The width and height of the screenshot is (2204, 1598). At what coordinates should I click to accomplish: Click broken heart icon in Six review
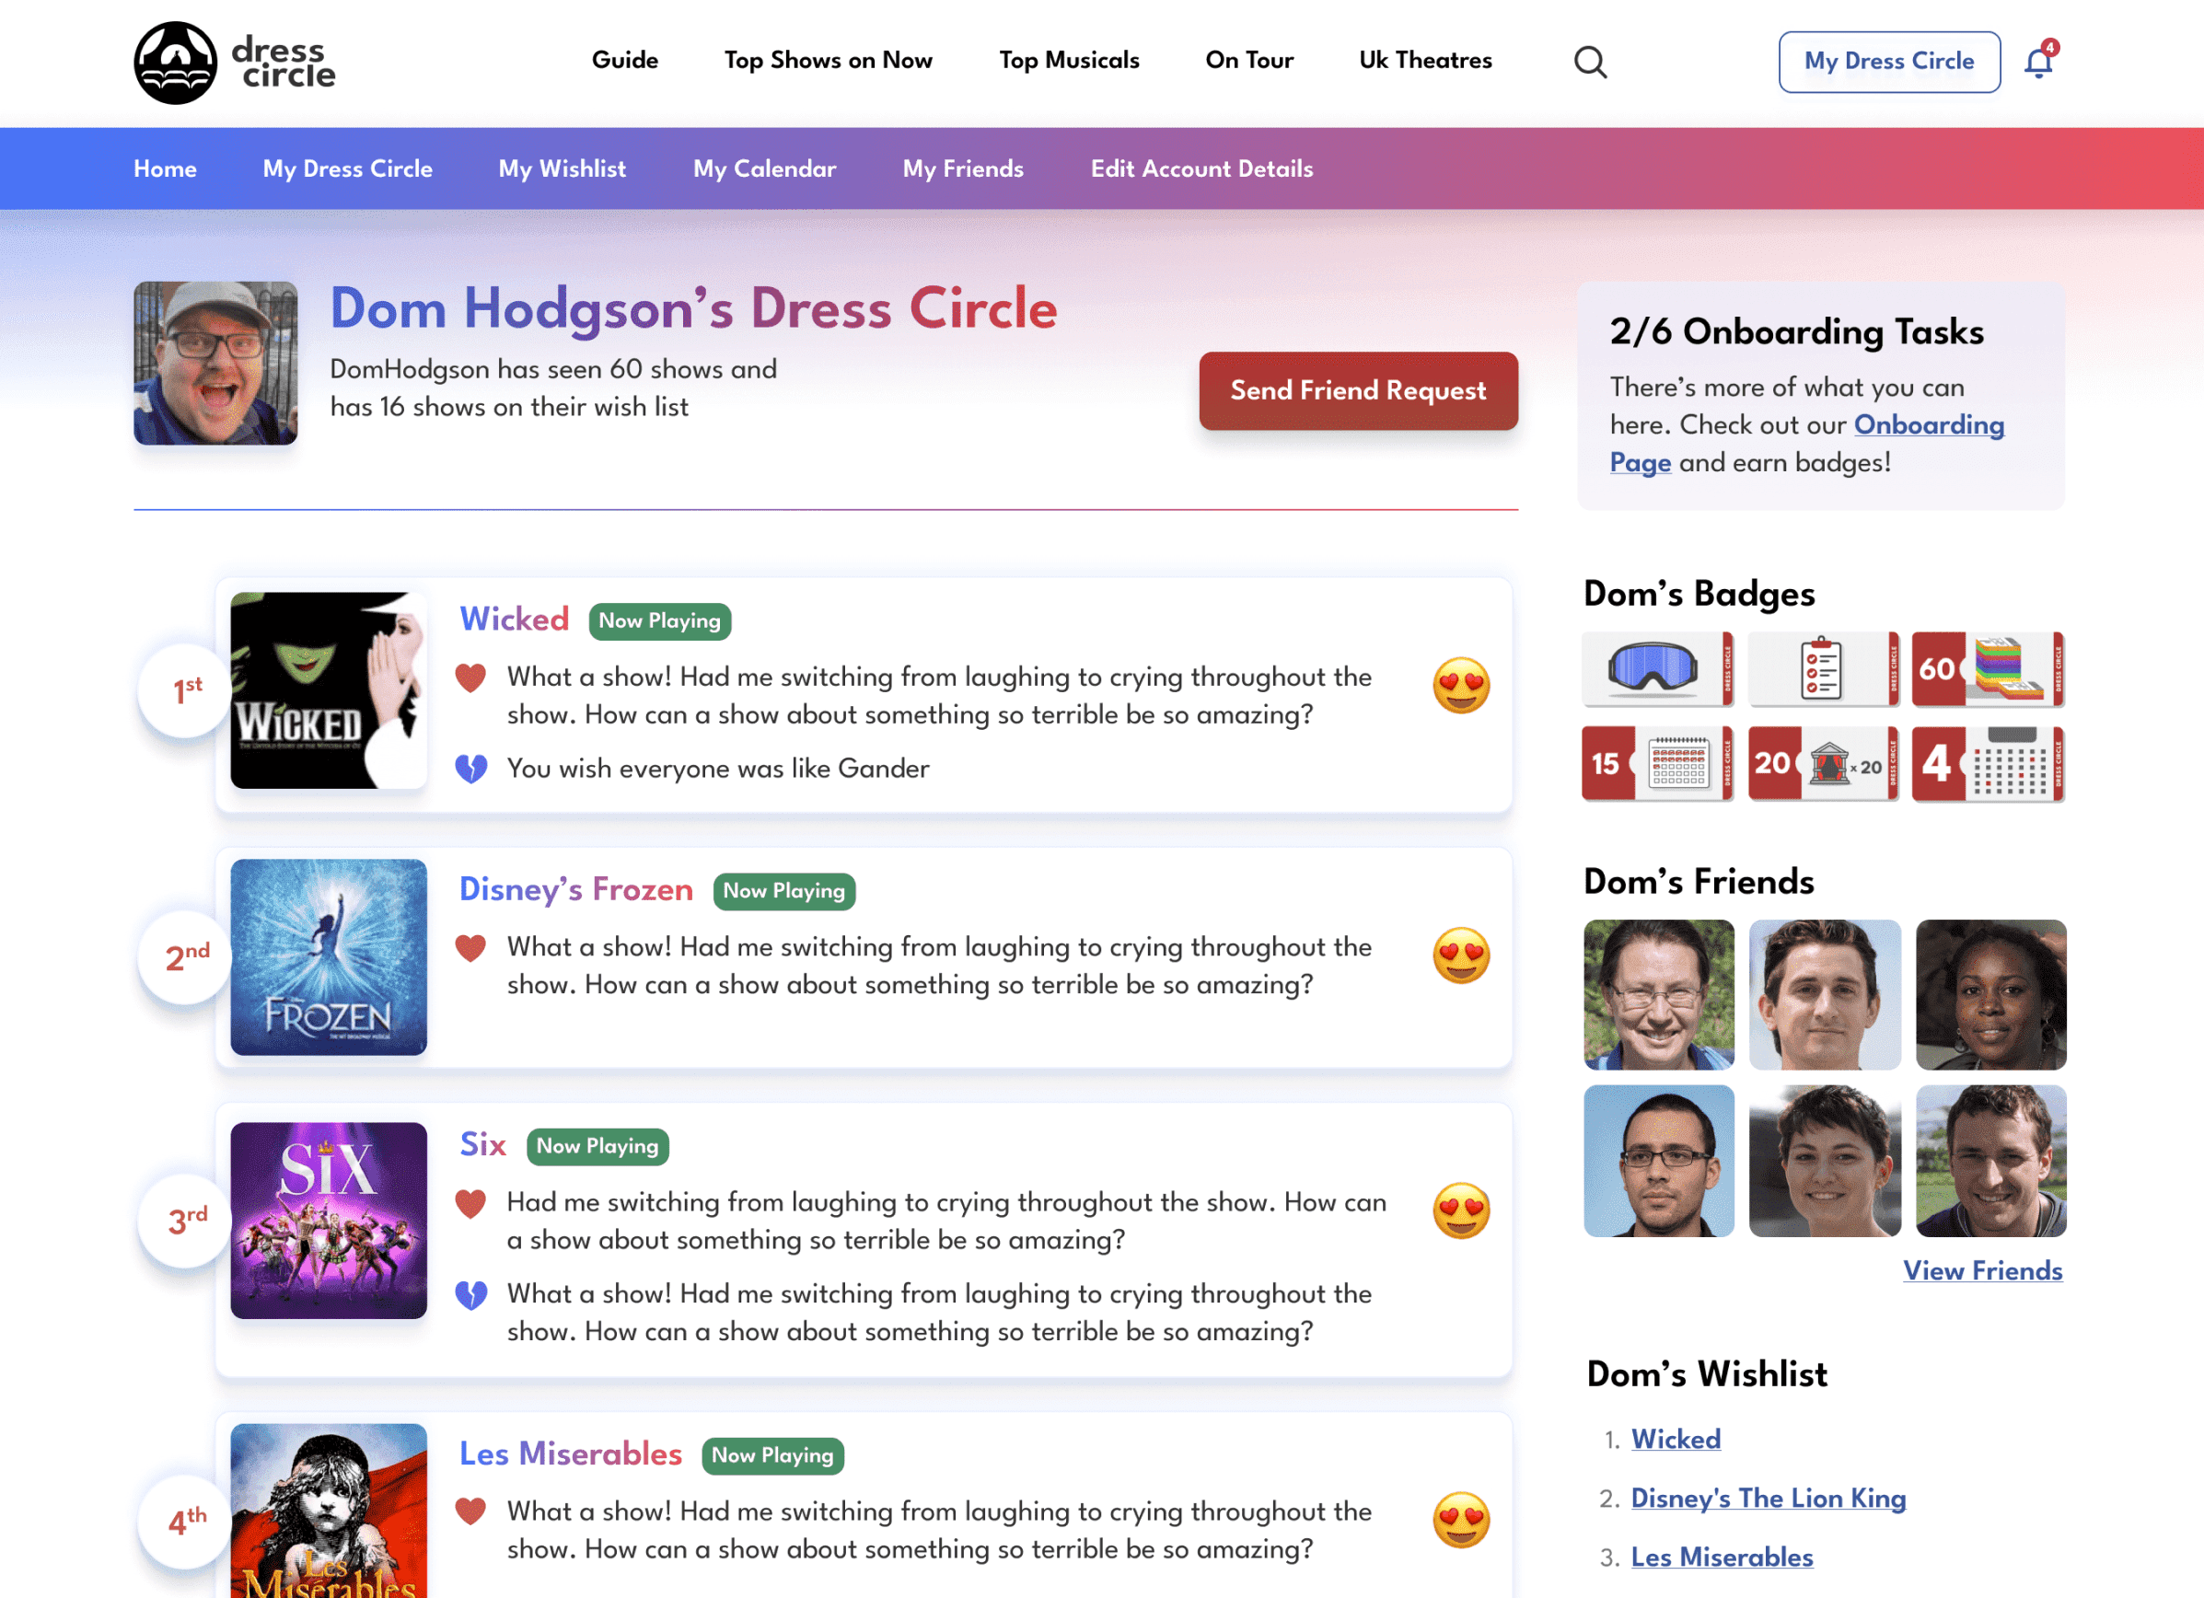pyautogui.click(x=471, y=1294)
